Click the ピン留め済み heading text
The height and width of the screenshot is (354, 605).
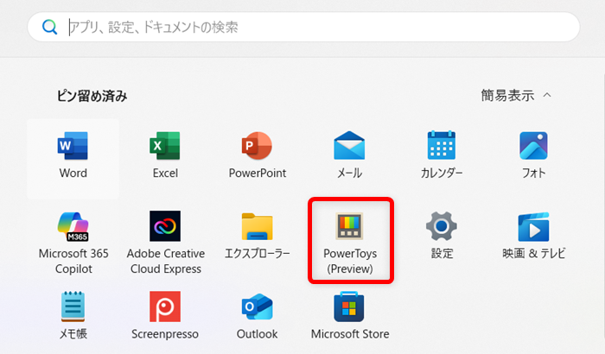92,96
